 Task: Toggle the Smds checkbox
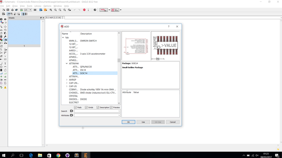(86, 108)
